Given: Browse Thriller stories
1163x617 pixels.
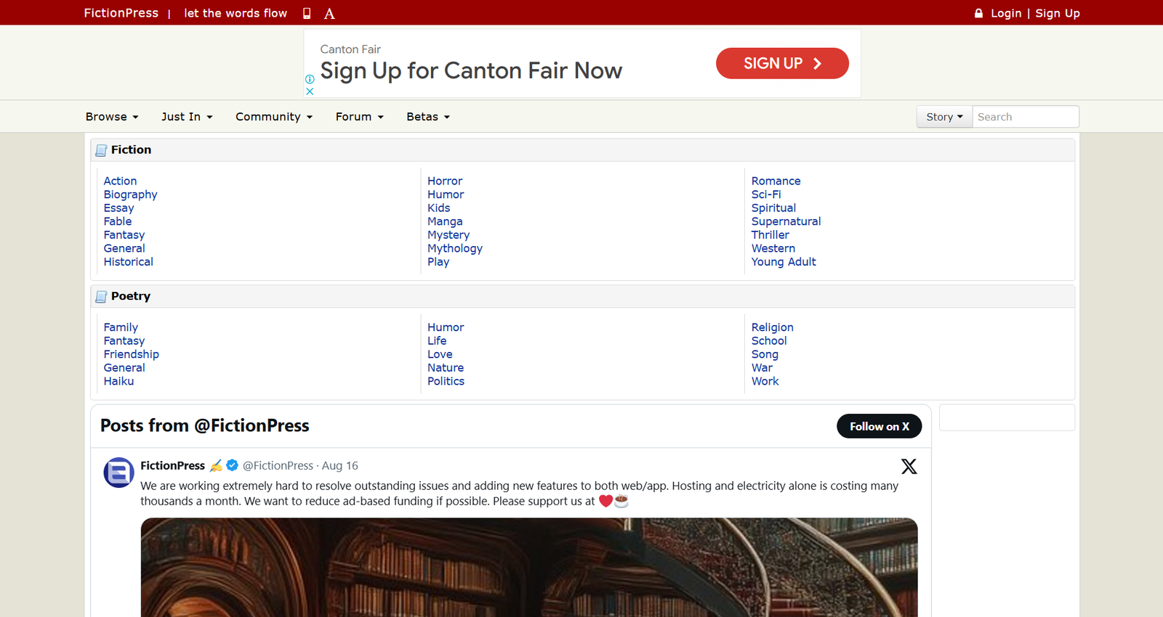Looking at the screenshot, I should pyautogui.click(x=770, y=235).
